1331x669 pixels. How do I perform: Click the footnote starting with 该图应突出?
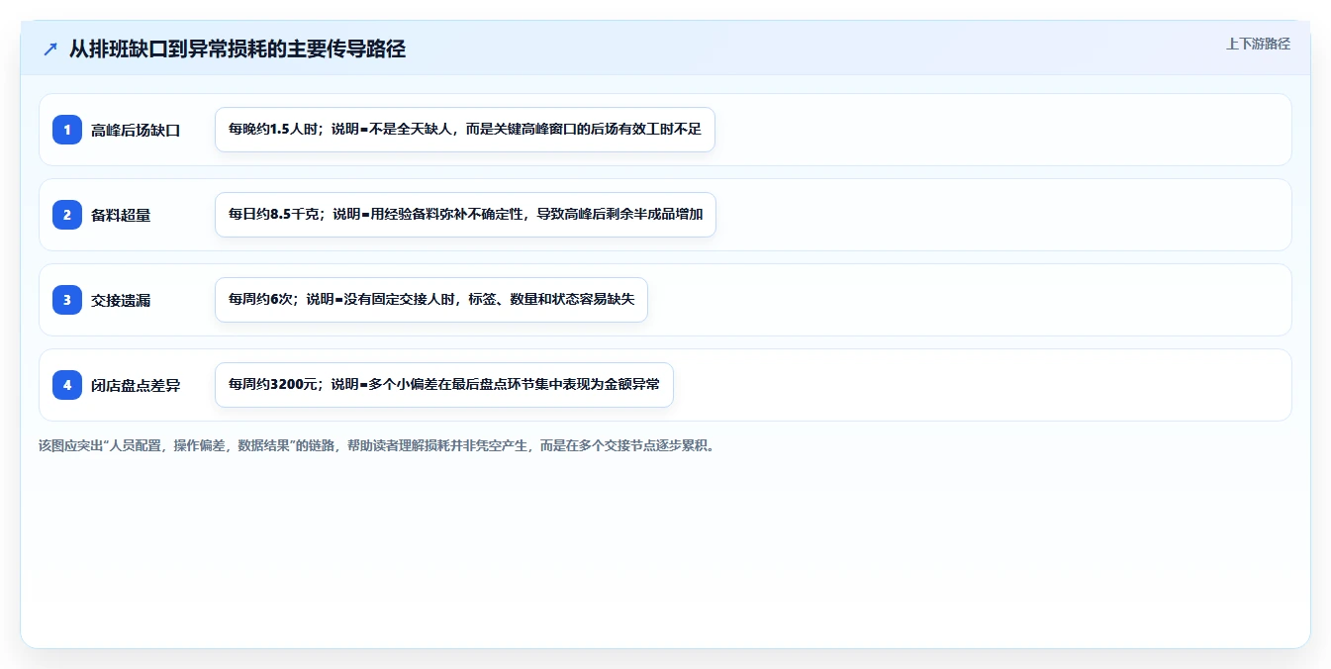click(x=376, y=445)
